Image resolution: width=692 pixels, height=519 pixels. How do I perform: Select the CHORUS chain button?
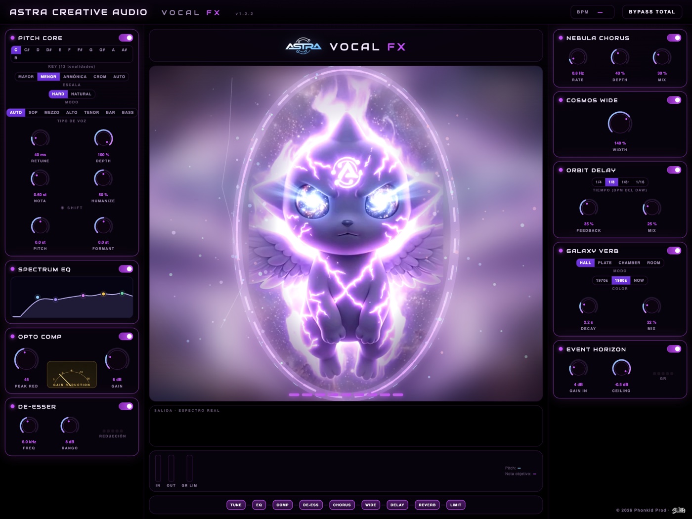[342, 505]
